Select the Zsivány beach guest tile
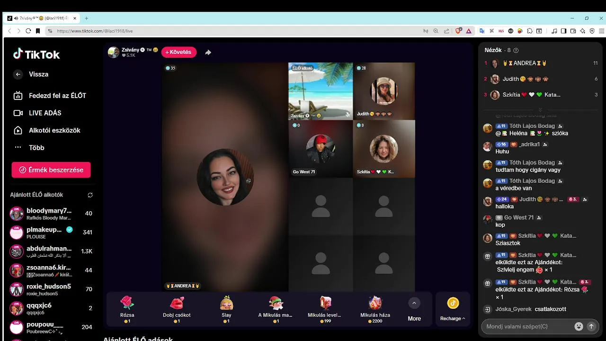This screenshot has height=341, width=606. click(x=321, y=91)
